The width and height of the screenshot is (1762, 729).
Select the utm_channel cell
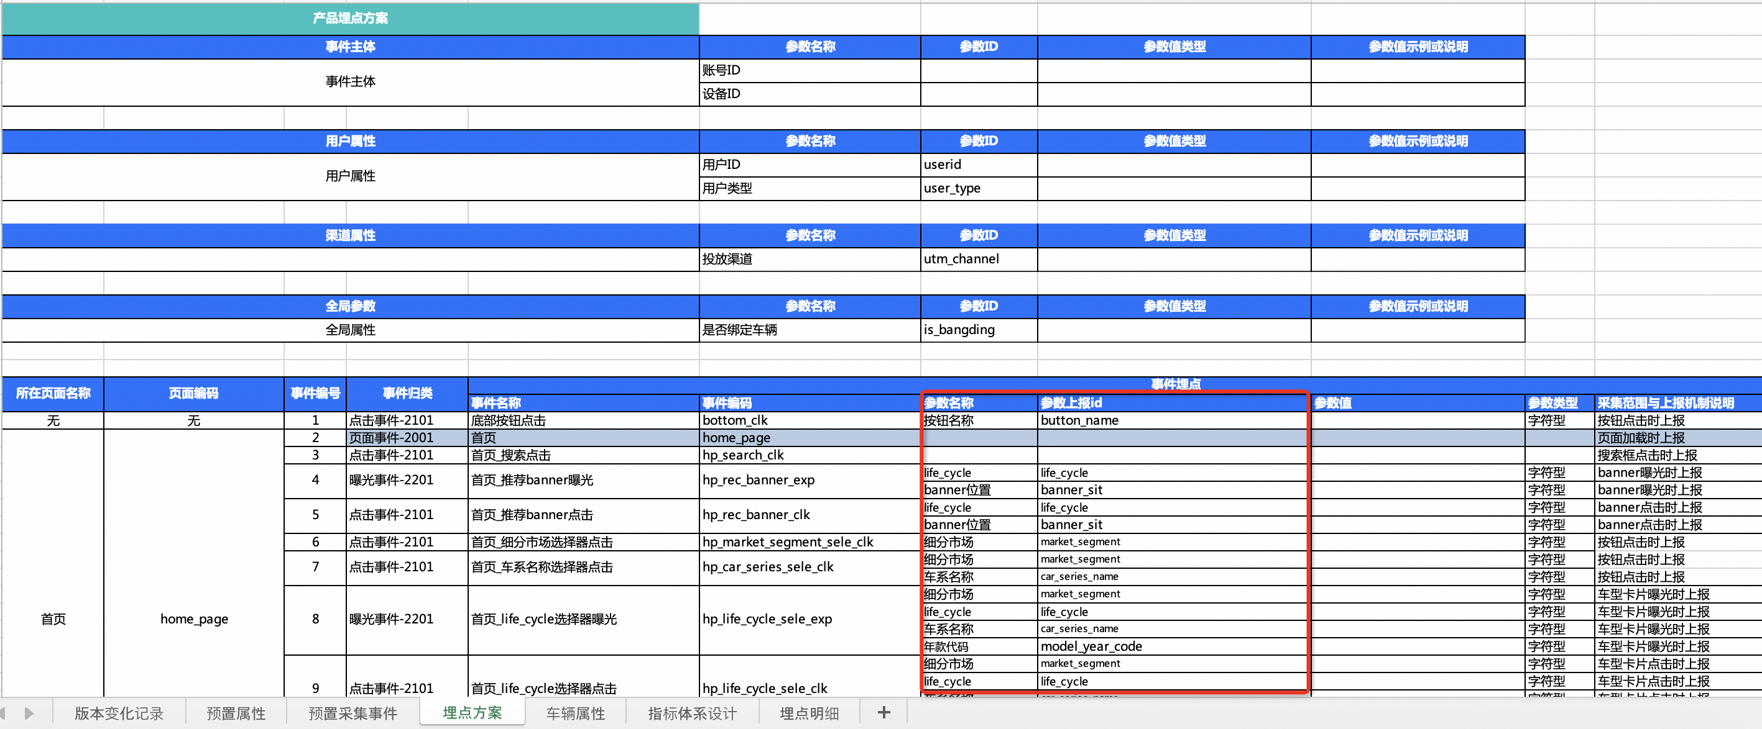[x=979, y=259]
